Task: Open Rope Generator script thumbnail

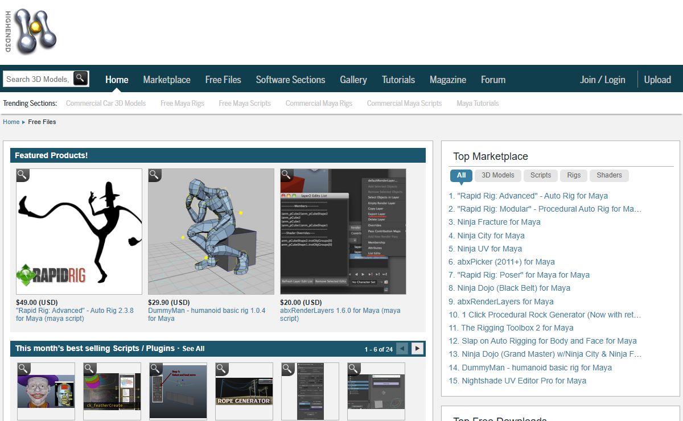Action: click(x=244, y=391)
